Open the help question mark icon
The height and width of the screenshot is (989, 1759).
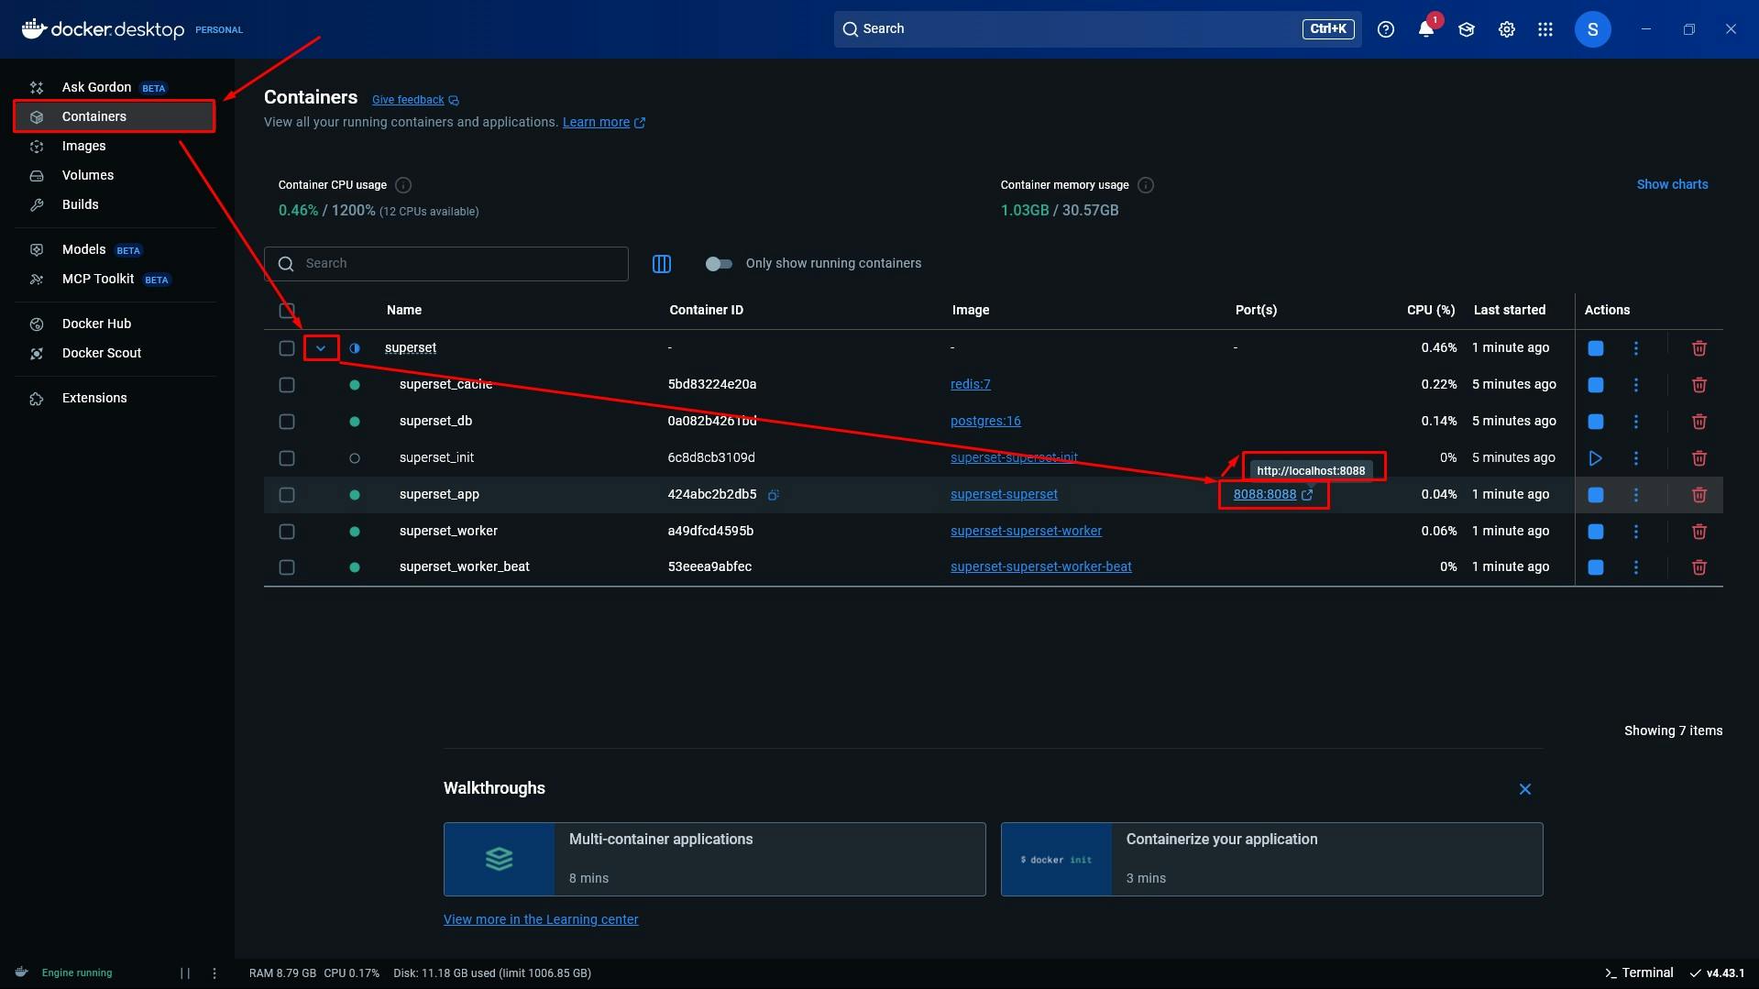pyautogui.click(x=1386, y=29)
